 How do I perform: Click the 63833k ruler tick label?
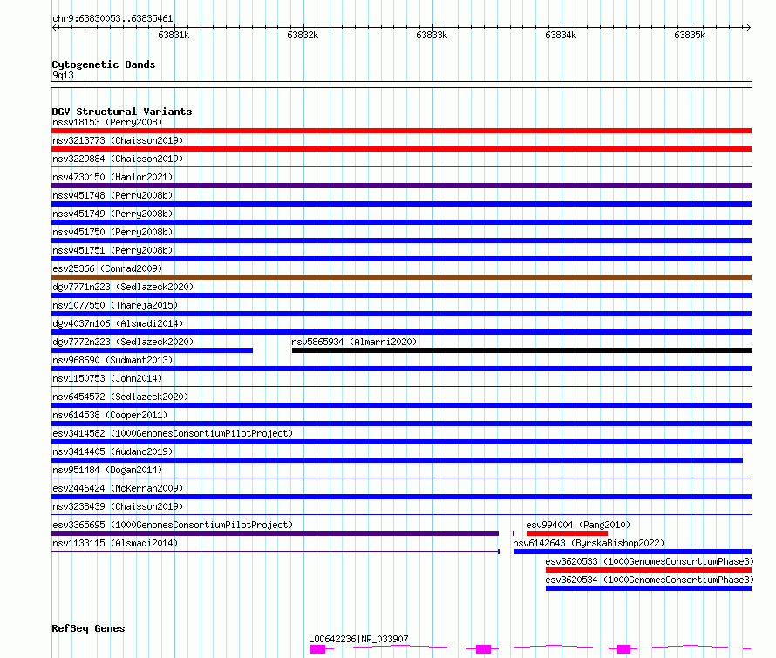(432, 35)
